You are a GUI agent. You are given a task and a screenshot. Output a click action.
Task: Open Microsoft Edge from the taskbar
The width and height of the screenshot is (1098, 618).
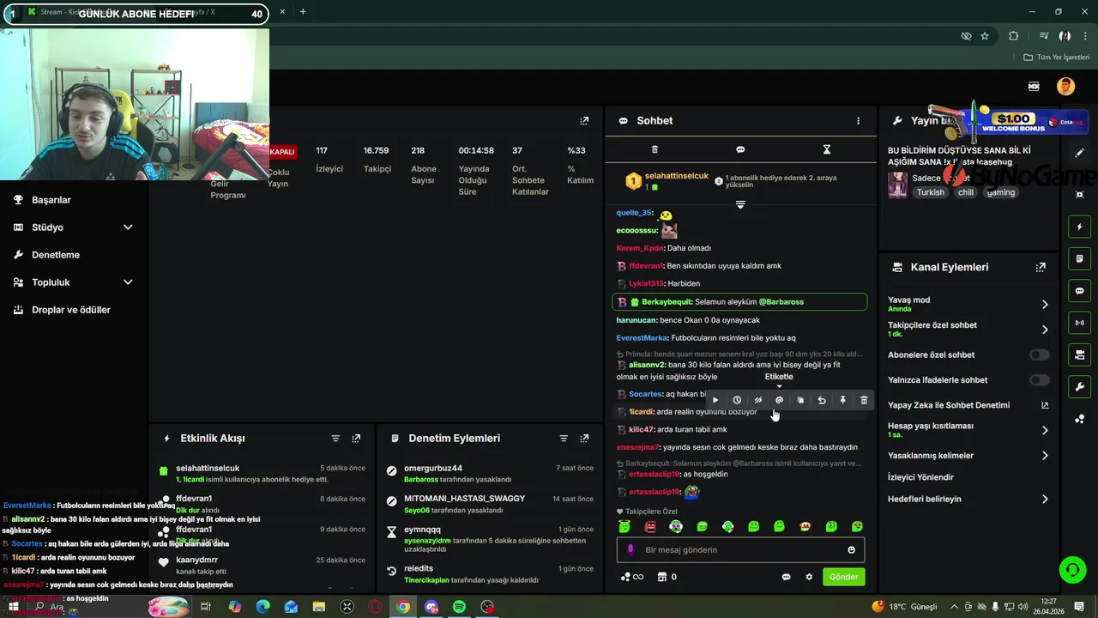tap(262, 607)
